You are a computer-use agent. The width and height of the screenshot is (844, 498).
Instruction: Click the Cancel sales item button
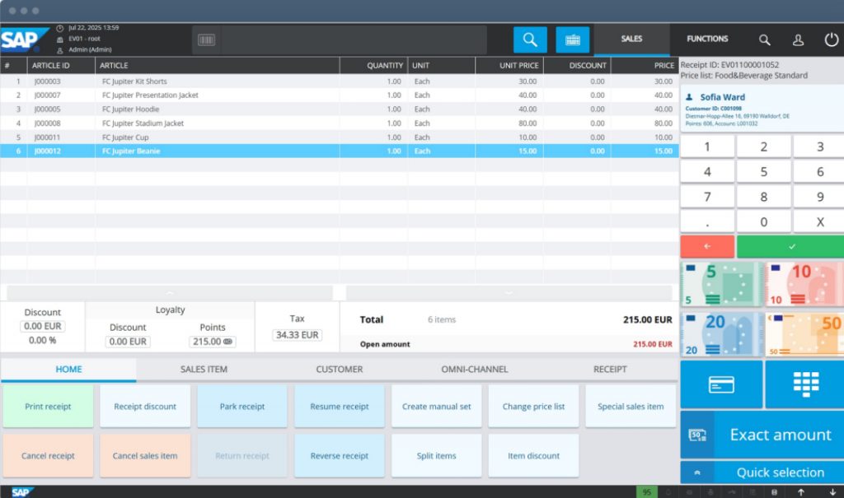coord(145,455)
